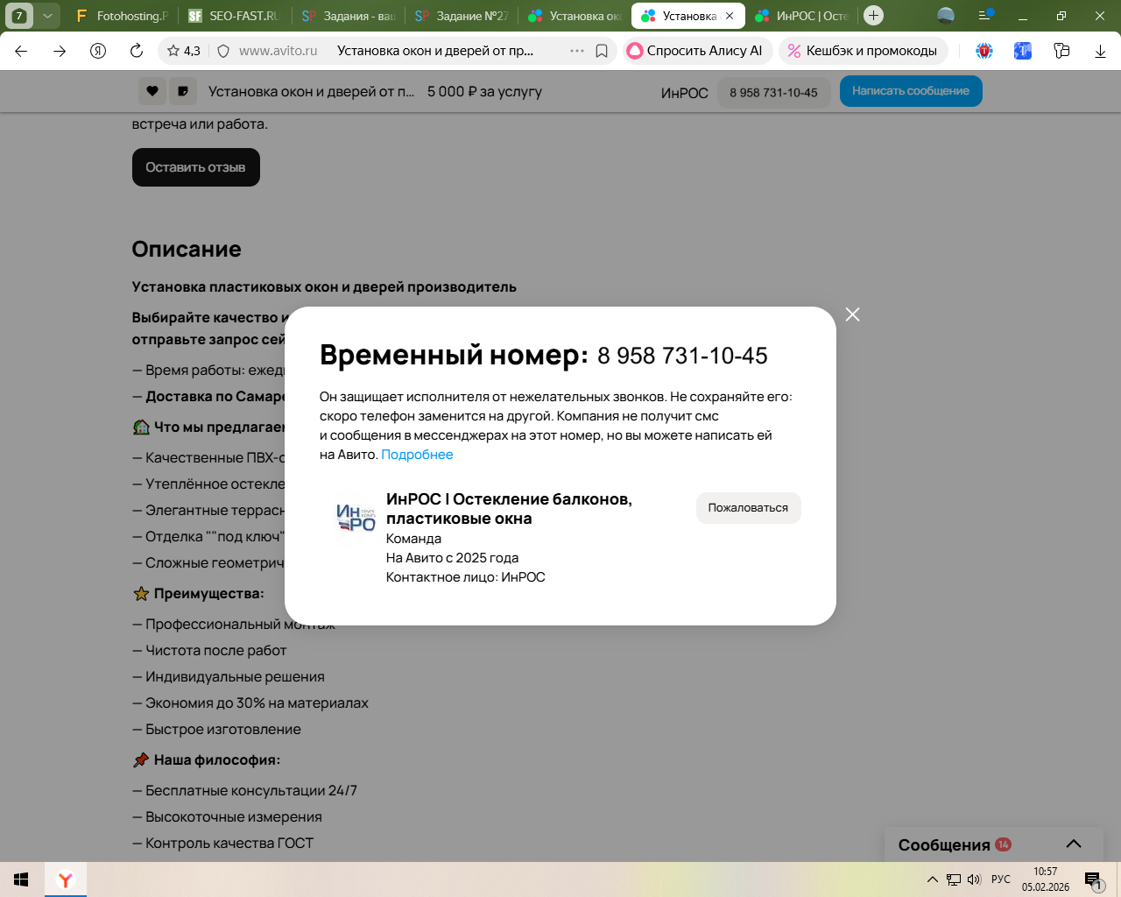The width and height of the screenshot is (1121, 897).
Task: Show hidden system tray icons
Action: click(933, 879)
